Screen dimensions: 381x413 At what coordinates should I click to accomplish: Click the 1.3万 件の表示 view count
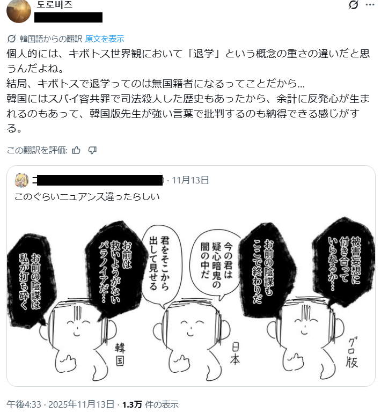tap(150, 404)
